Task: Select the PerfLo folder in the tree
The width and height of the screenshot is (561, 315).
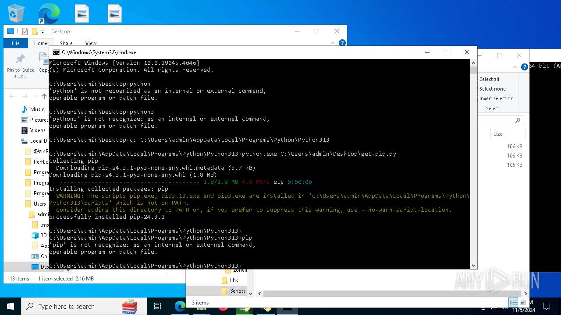Action: pyautogui.click(x=37, y=162)
